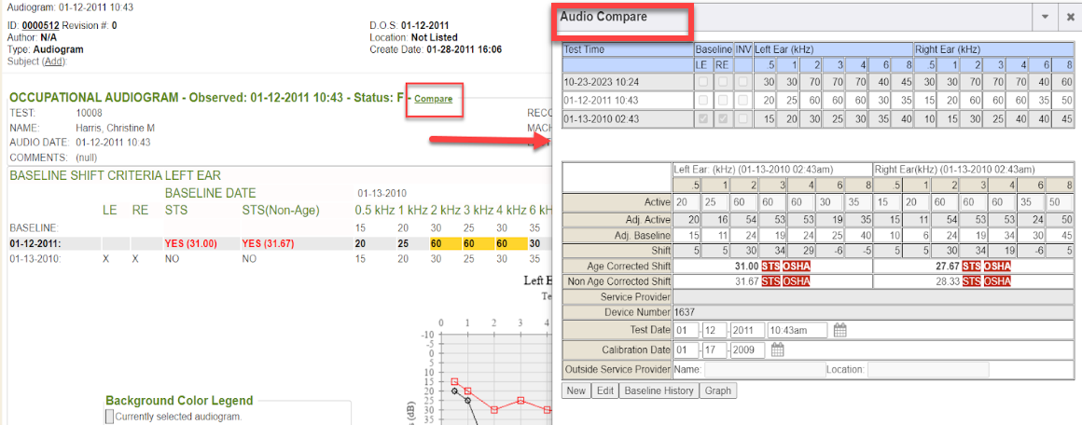
Task: Close the Audio Compare panel
Action: [1069, 18]
